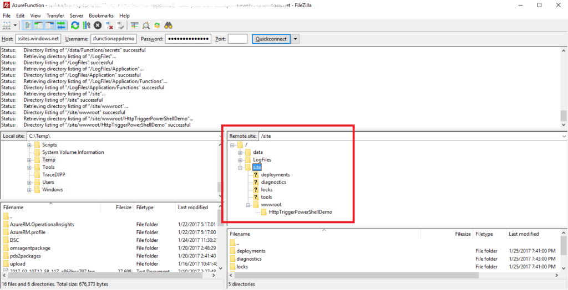Refresh the file and folder lists
Screen dimensions: 568x290
pyautogui.click(x=75, y=25)
